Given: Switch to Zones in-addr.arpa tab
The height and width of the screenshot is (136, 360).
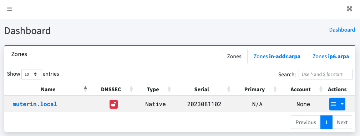Looking at the screenshot, I should pos(277,56).
